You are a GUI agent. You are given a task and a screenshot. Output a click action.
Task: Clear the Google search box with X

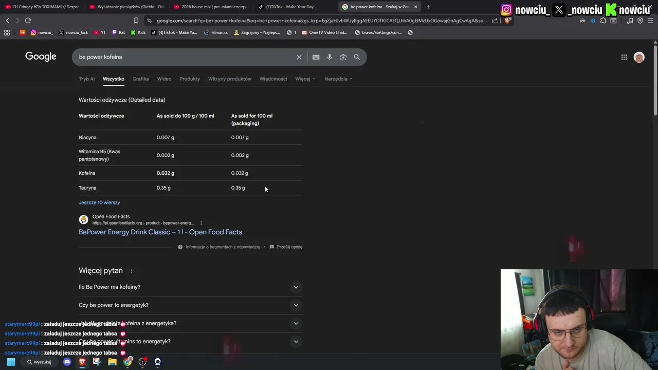click(299, 57)
